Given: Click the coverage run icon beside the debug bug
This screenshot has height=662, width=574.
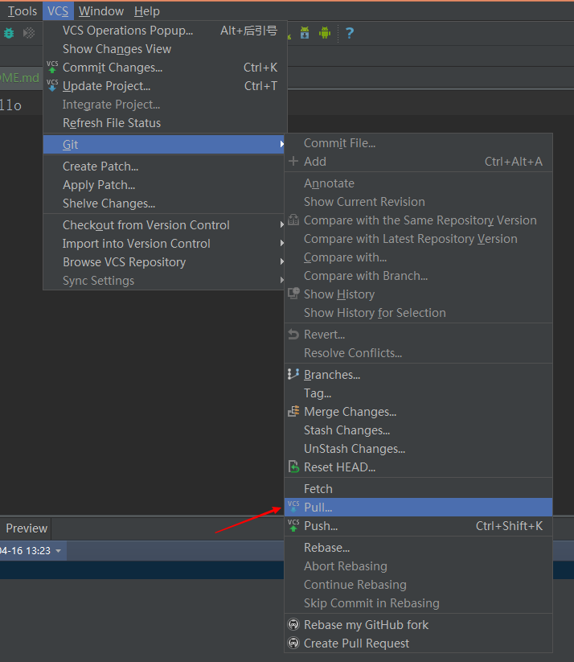Looking at the screenshot, I should [29, 33].
